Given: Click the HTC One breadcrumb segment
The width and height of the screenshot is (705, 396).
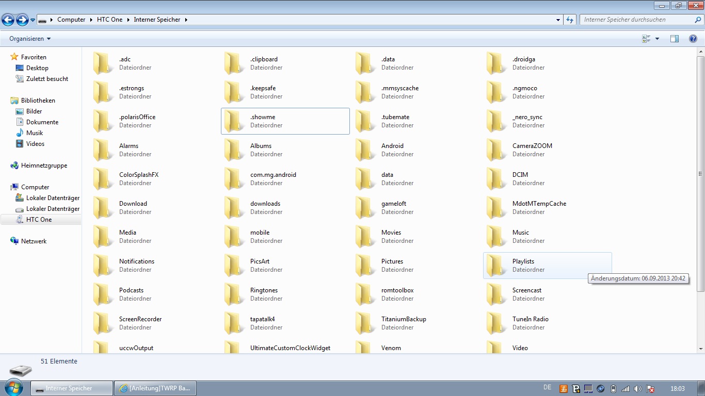Looking at the screenshot, I should click(x=110, y=20).
